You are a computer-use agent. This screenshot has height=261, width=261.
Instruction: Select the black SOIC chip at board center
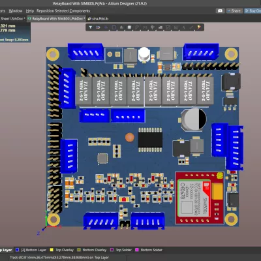coord(150,140)
